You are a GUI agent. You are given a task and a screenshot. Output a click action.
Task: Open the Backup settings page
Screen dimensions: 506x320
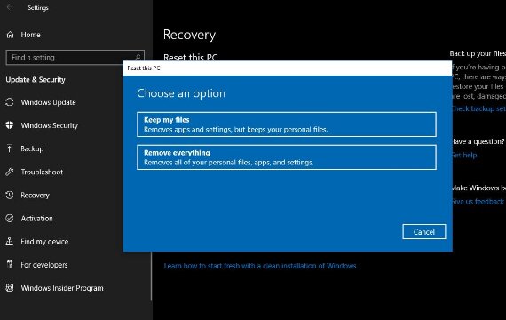coord(32,148)
